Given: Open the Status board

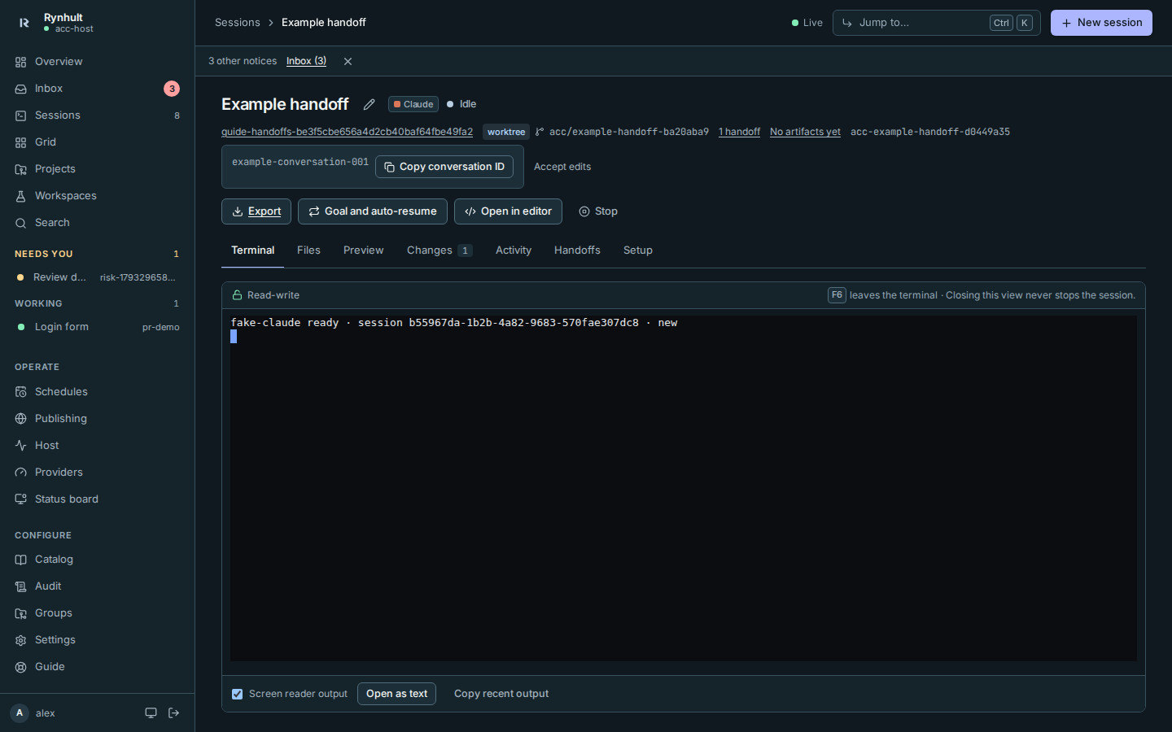Looking at the screenshot, I should [97, 499].
